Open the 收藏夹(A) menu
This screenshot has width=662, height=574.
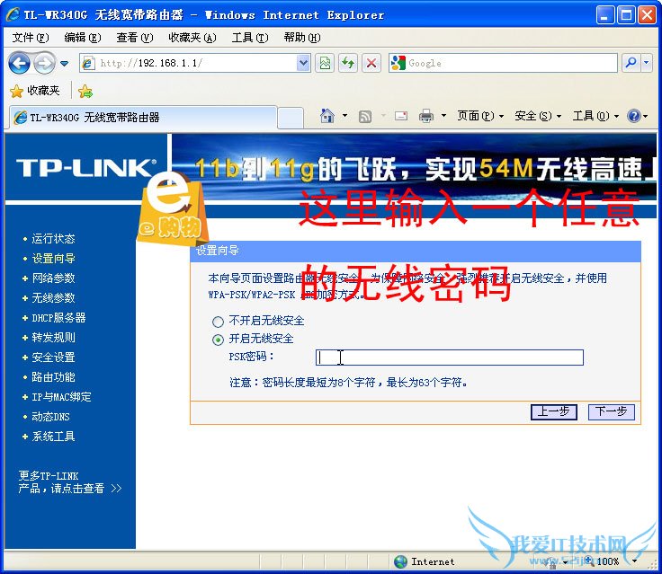(x=192, y=38)
